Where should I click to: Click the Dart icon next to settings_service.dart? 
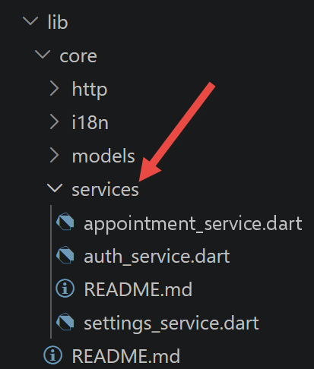point(65,322)
